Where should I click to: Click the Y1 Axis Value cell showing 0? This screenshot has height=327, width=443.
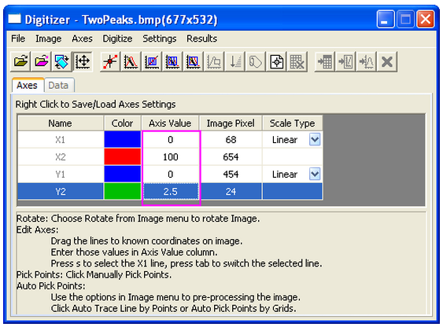click(x=171, y=174)
